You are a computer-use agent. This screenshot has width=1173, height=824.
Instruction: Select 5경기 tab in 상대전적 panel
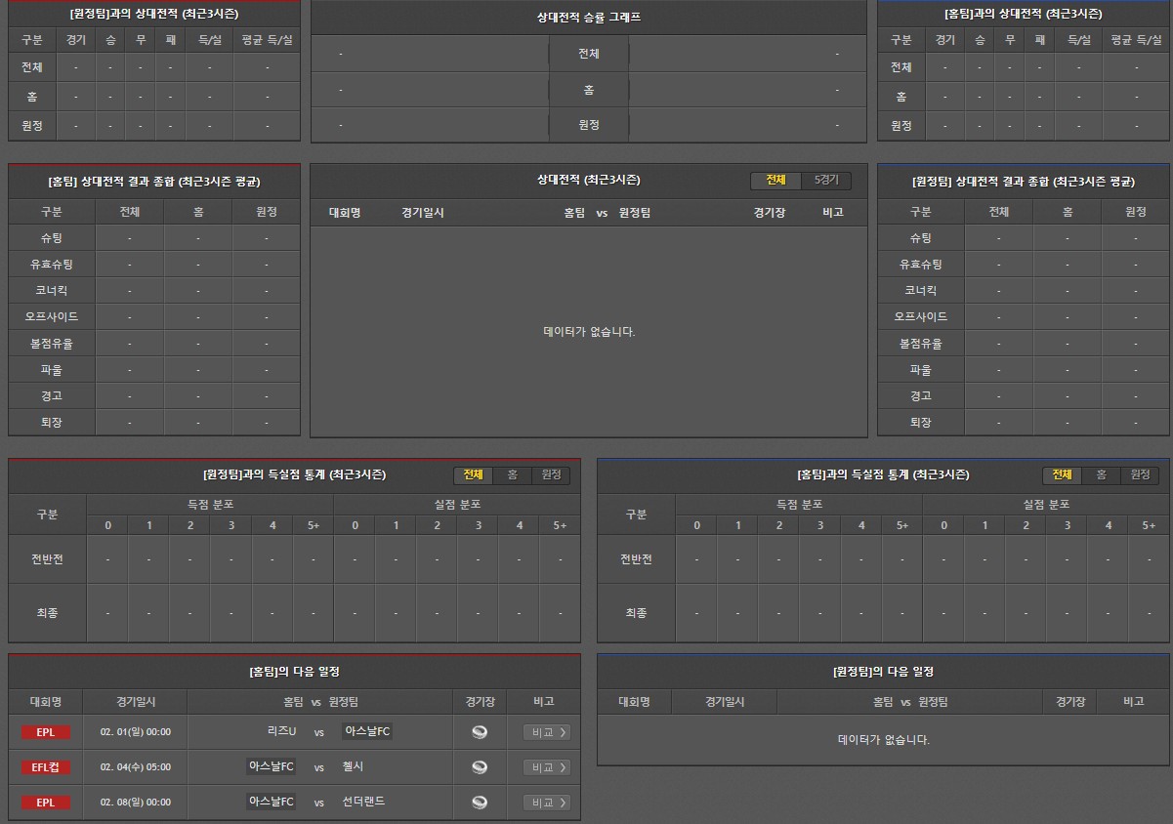click(826, 181)
